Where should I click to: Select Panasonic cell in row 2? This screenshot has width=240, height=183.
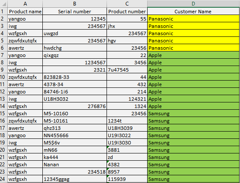pyautogui.click(x=193, y=18)
